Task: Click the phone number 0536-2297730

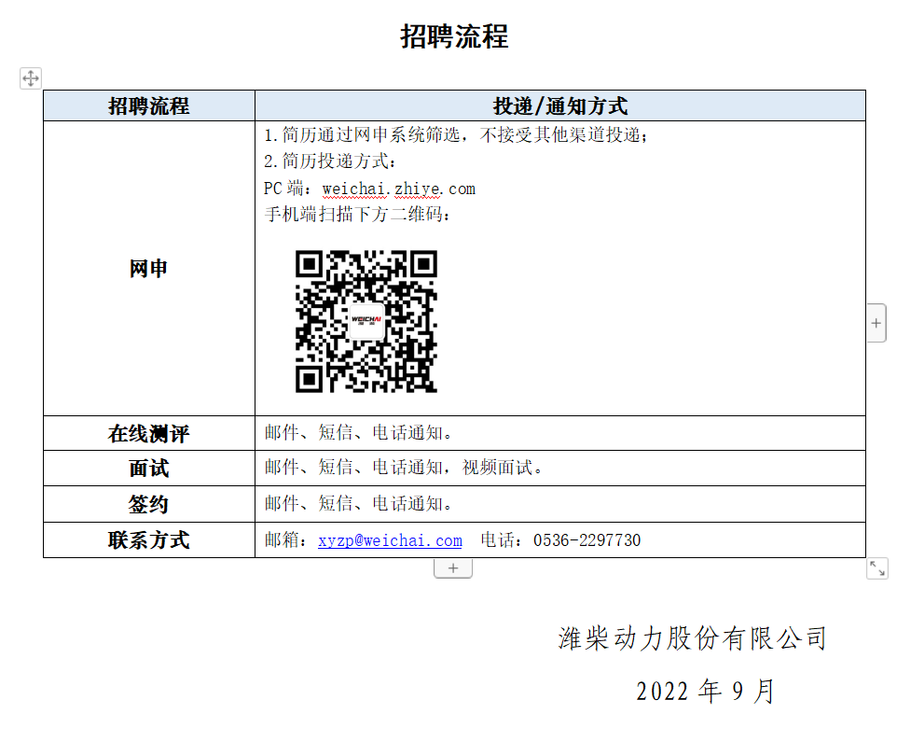Action: 586,539
